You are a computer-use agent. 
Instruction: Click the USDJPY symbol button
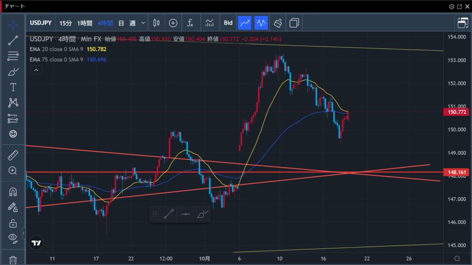[41, 23]
